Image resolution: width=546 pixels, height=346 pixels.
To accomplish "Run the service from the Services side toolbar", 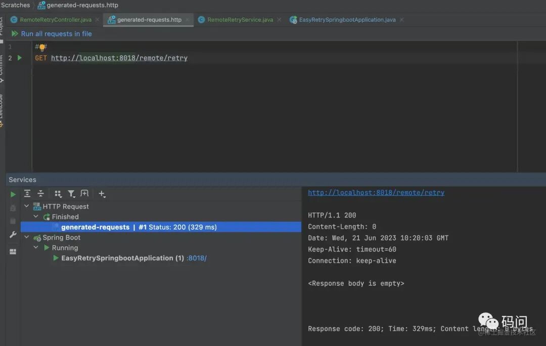I will 13,194.
